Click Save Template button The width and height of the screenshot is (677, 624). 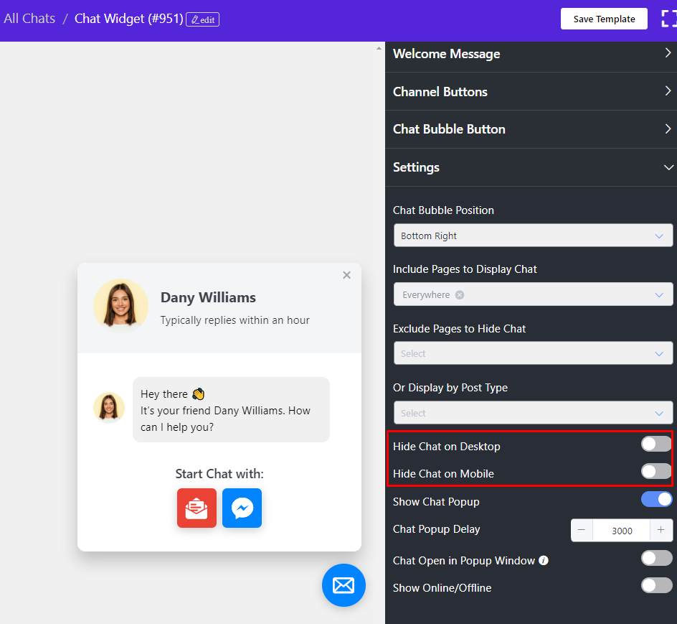[x=604, y=19]
